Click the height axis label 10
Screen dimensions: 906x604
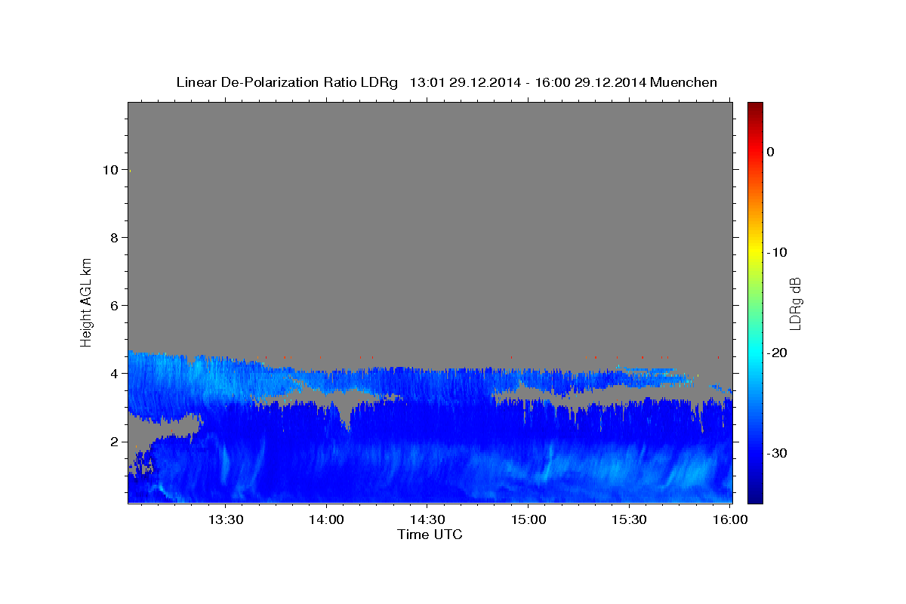tap(111, 170)
